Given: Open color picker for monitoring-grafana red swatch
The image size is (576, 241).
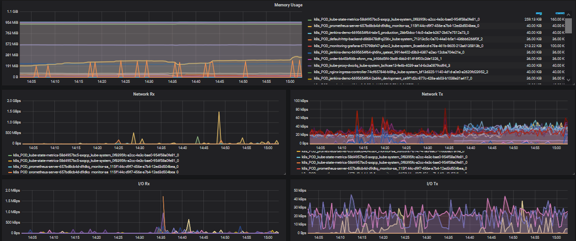Looking at the screenshot, I should click(x=309, y=46).
